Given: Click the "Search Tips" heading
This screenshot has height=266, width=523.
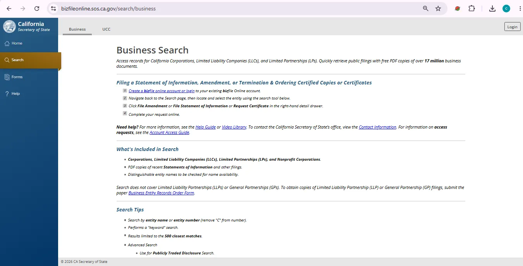Looking at the screenshot, I should click(x=130, y=209).
